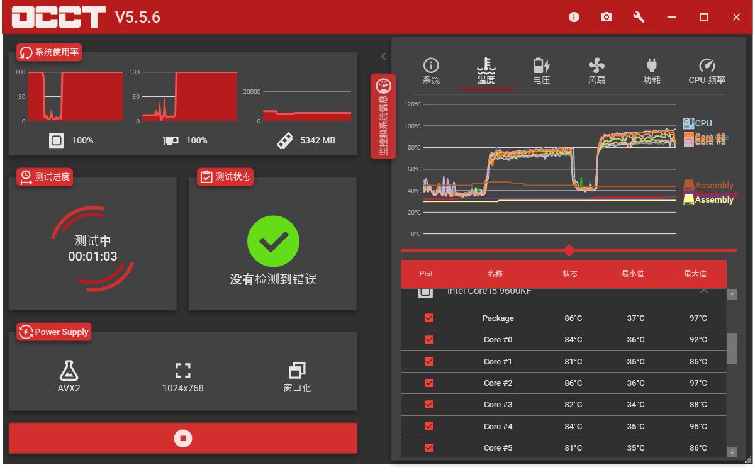Click Core #2 maximum value 97°C
The height and width of the screenshot is (472, 755).
pyautogui.click(x=698, y=383)
